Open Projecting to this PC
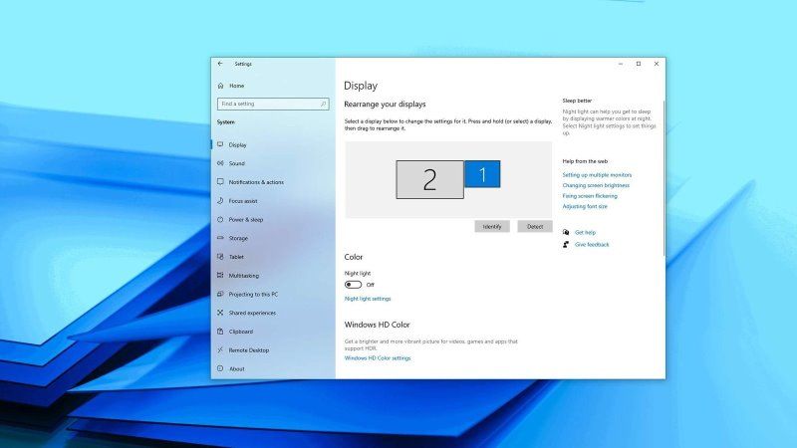 [x=253, y=295]
